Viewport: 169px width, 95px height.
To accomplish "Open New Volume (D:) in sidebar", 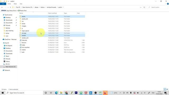I will tap(11, 67).
